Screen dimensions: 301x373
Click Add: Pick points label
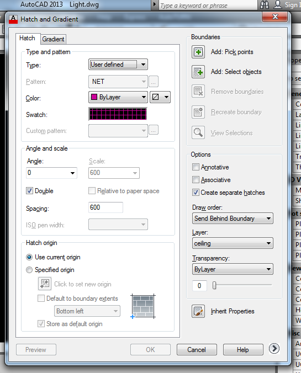pyautogui.click(x=232, y=52)
